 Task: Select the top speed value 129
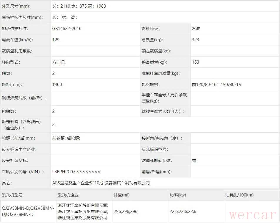(x=56, y=40)
